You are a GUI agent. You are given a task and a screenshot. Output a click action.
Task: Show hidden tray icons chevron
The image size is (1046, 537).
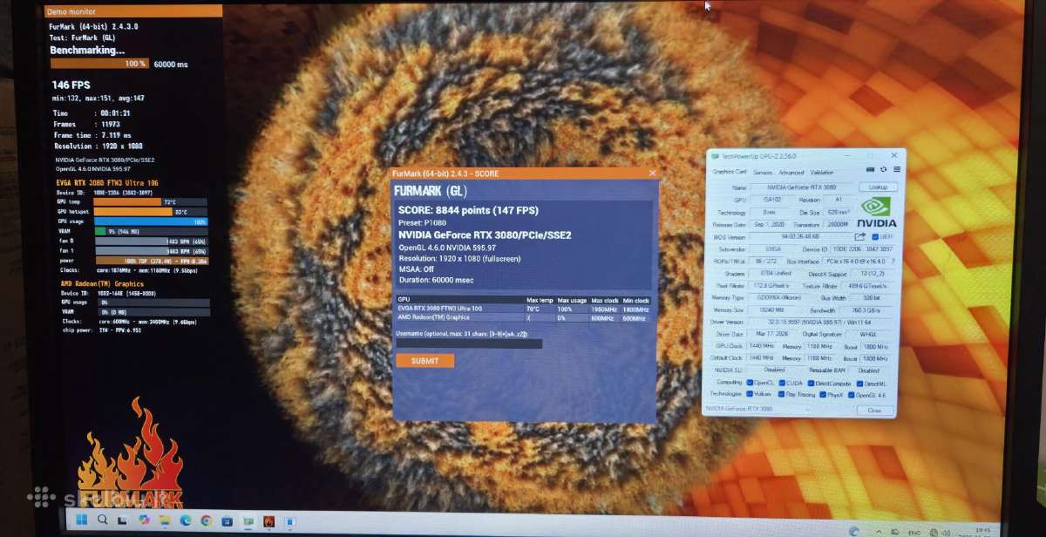tap(879, 532)
